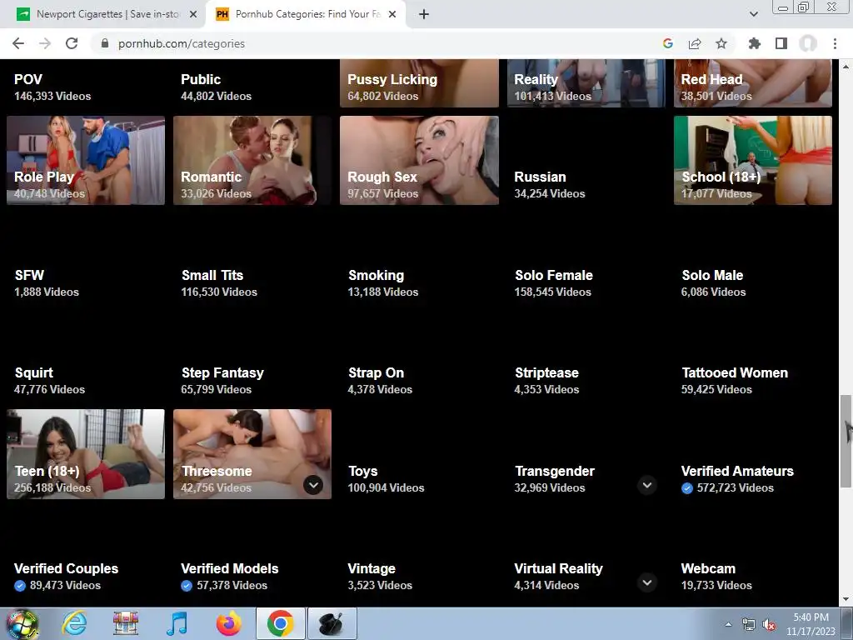This screenshot has width=853, height=640.
Task: View site information via the padlock icon
Action: point(105,43)
